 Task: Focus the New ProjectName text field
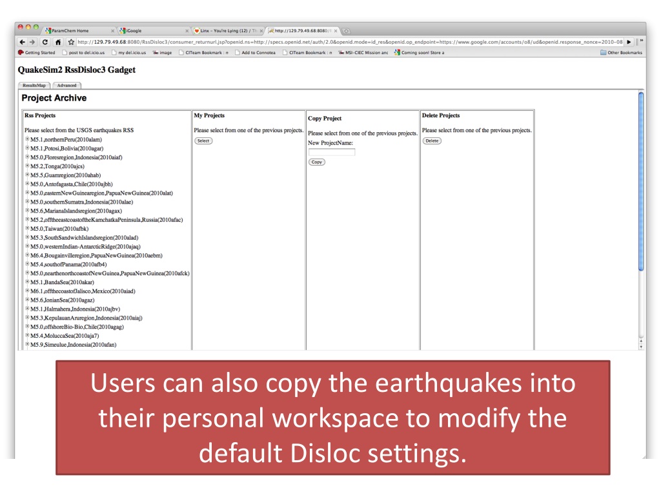(x=332, y=152)
